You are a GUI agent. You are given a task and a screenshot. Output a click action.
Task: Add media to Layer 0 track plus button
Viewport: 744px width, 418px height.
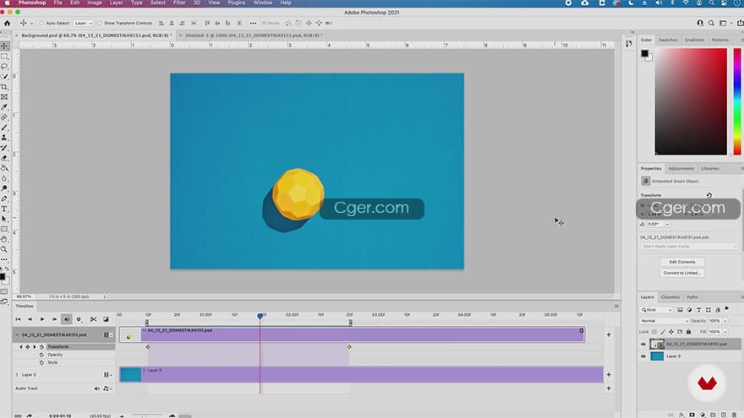click(609, 375)
